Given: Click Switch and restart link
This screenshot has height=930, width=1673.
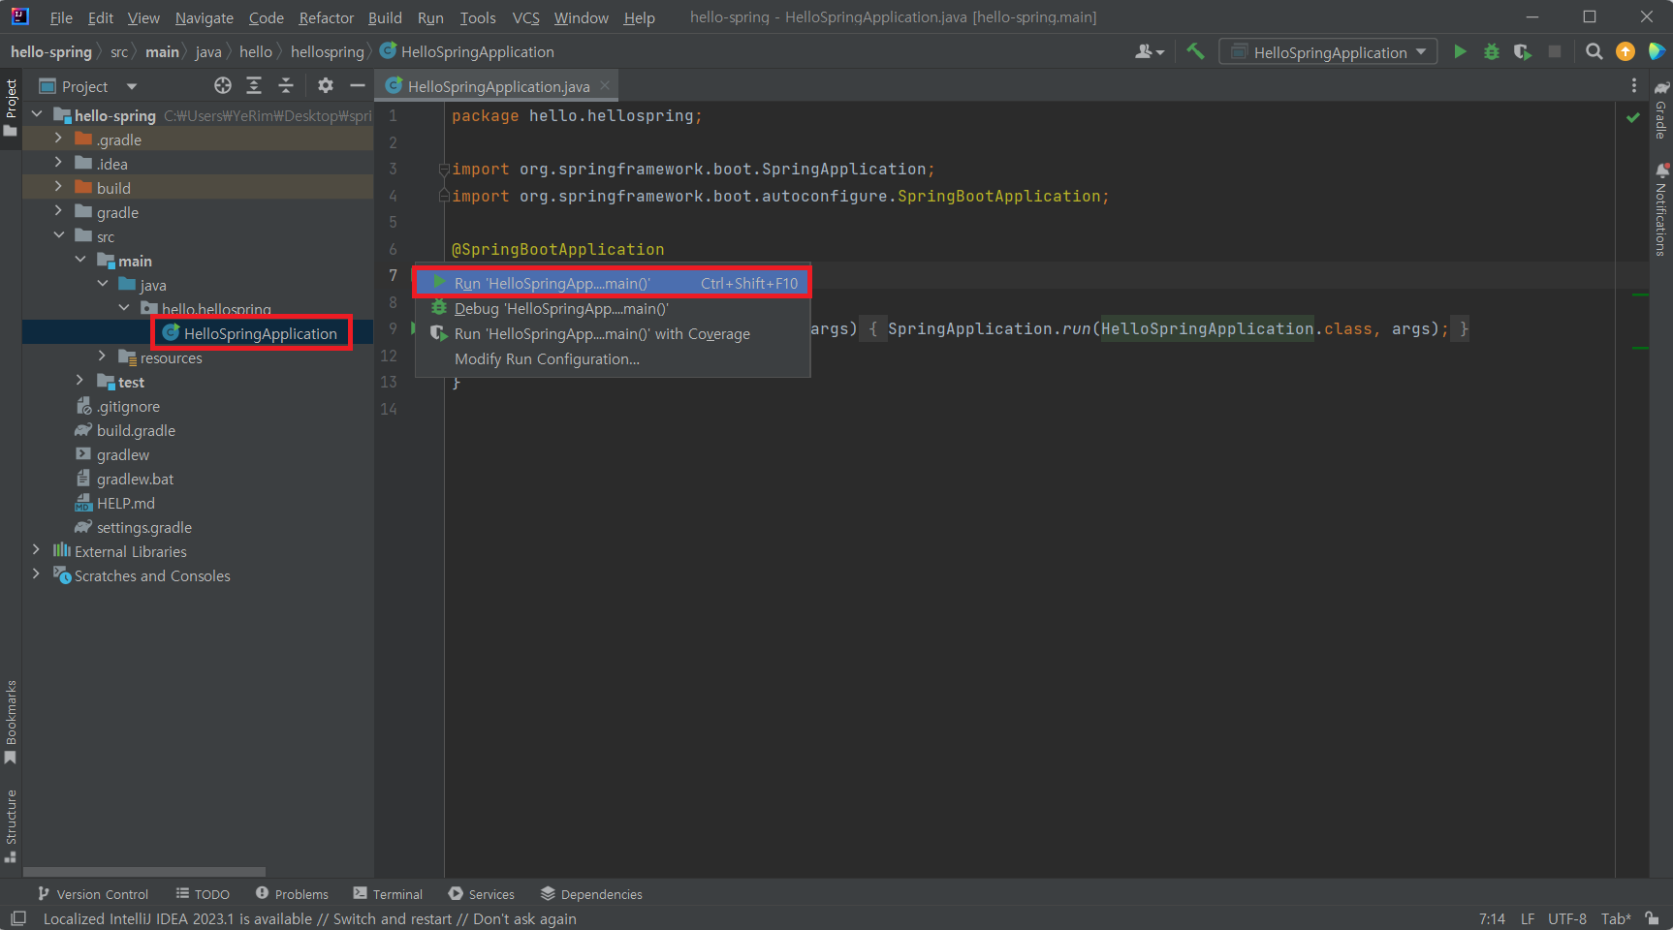Looking at the screenshot, I should (393, 918).
